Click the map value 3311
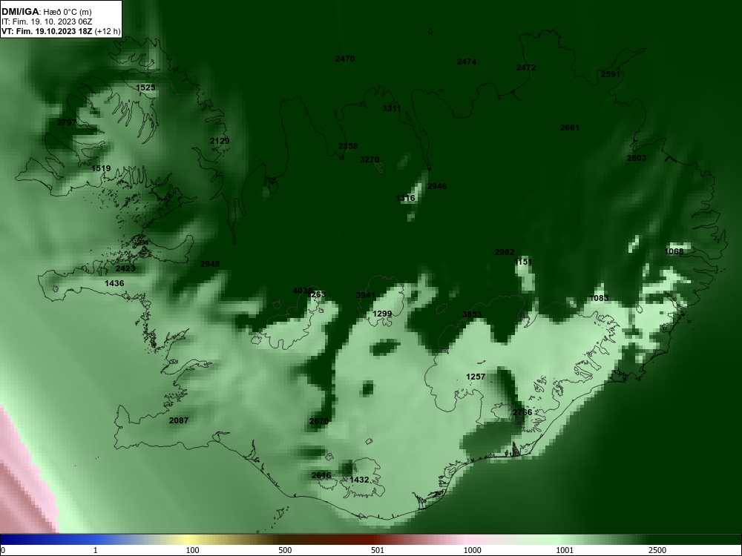The image size is (742, 556). coord(392,108)
